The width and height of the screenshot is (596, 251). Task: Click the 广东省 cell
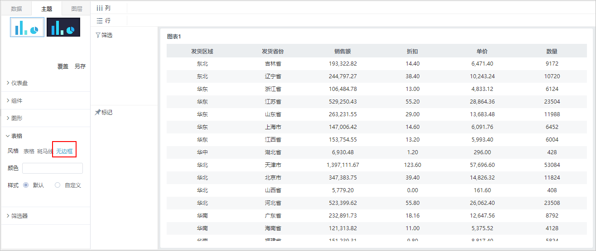point(273,216)
